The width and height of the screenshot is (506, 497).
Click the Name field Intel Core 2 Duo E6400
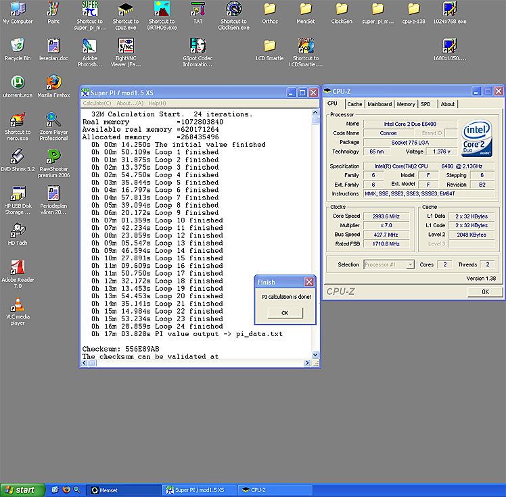pyautogui.click(x=410, y=124)
